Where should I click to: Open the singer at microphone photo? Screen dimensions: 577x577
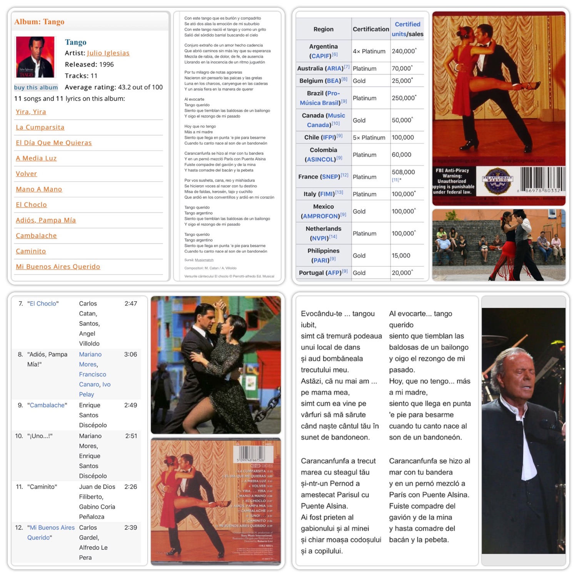pos(524,431)
